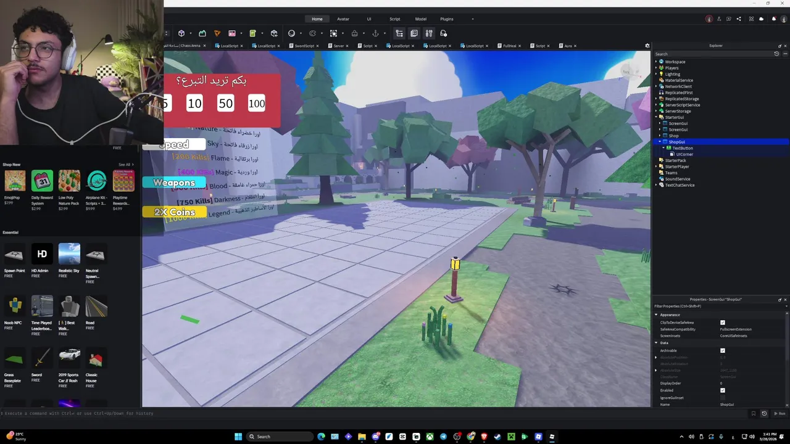The image size is (790, 444).
Task: Click the Group selection icon
Action: pyautogui.click(x=333, y=33)
